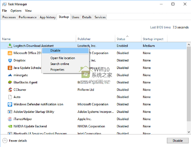
Task: Select the blank Auto file icon
Action: pyautogui.click(x=10, y=97)
